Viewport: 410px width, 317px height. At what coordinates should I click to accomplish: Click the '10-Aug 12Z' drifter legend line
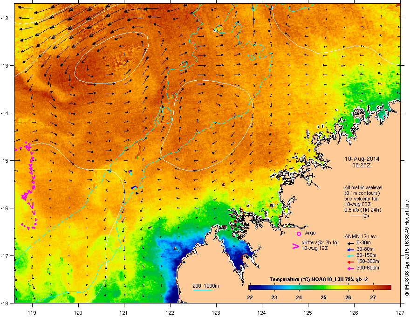[x=314, y=248]
